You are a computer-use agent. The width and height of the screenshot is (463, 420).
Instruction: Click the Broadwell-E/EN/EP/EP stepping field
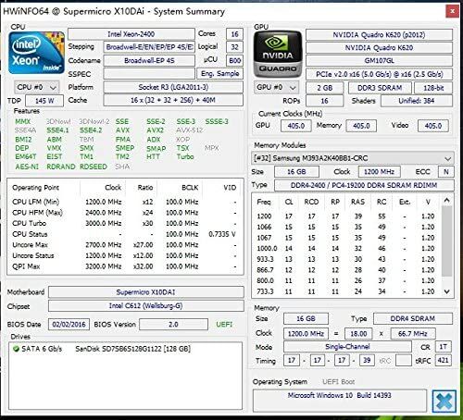coord(149,47)
